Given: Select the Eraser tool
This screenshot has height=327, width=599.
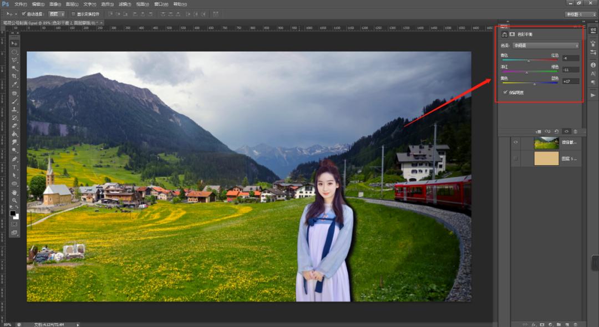Looking at the screenshot, I should [x=14, y=125].
